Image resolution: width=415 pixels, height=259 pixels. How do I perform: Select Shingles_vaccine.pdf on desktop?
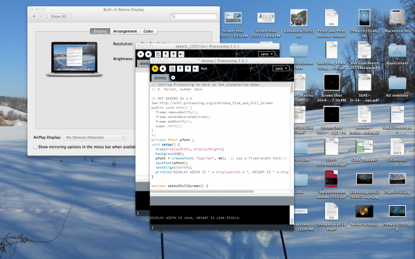click(331, 211)
